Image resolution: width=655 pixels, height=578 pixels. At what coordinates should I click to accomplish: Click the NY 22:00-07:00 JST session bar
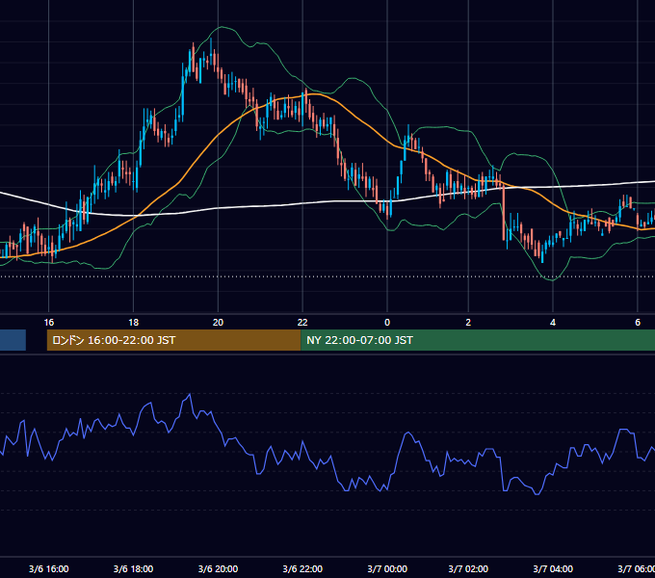(478, 340)
